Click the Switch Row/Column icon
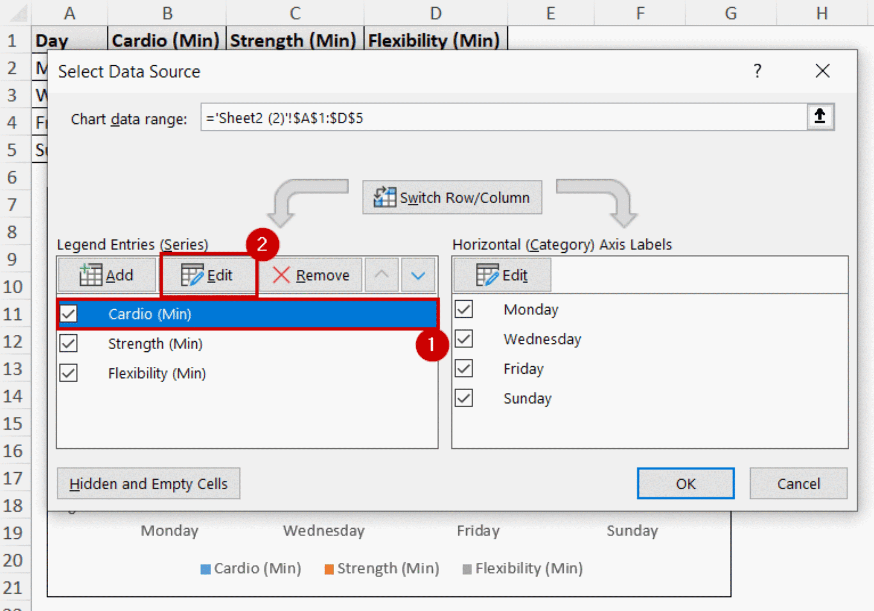Screen dimensions: 874x611 coord(385,197)
